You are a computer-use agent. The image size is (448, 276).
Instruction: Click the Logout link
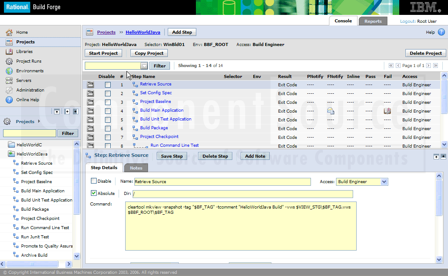click(x=408, y=21)
